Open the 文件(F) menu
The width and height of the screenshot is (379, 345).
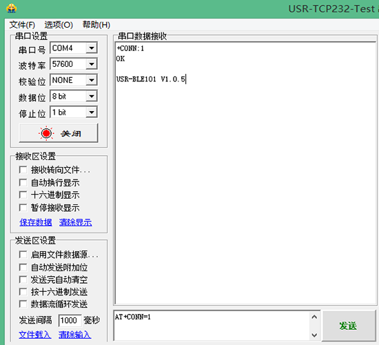[22, 25]
